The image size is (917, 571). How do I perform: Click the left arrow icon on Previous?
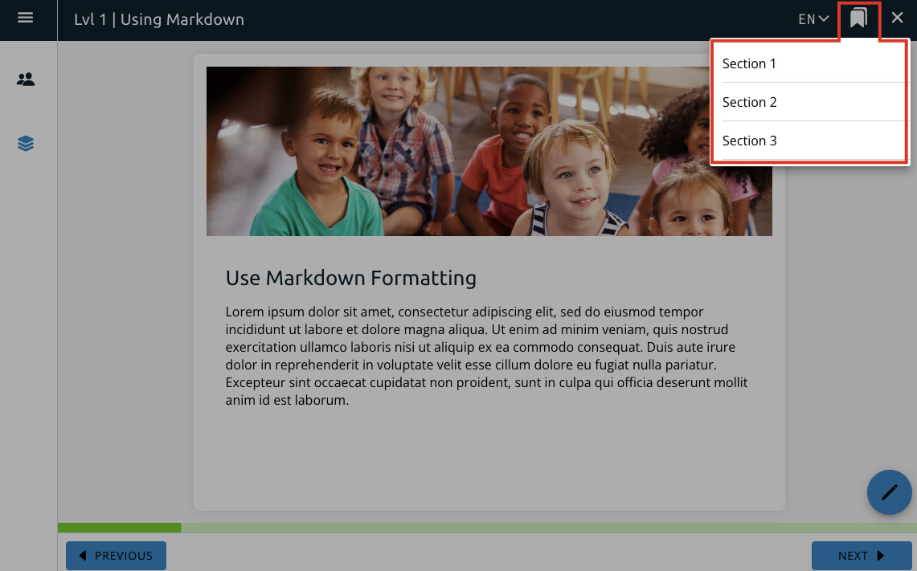click(82, 556)
